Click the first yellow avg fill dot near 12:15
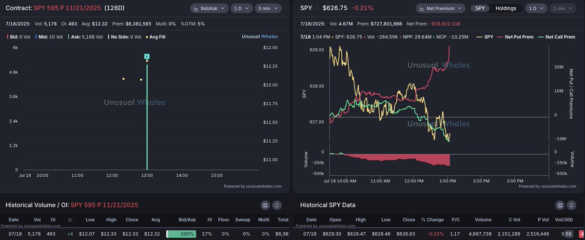The height and width of the screenshot is (240, 585). [x=123, y=78]
